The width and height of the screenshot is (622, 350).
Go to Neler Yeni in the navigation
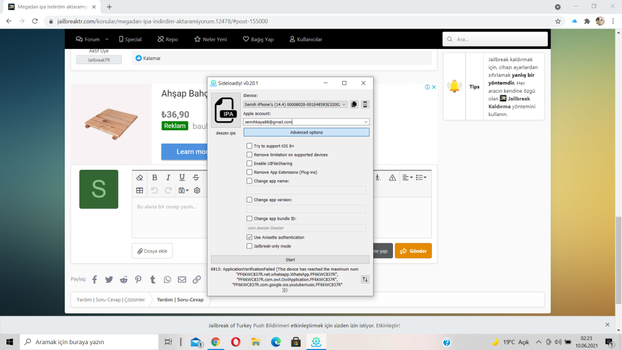point(210,39)
